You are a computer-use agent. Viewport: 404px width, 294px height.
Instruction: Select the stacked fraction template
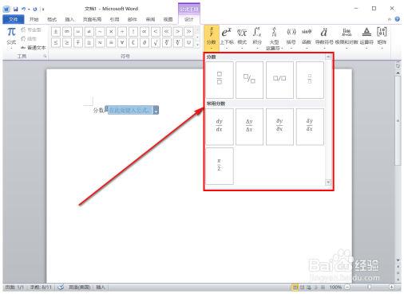click(220, 80)
